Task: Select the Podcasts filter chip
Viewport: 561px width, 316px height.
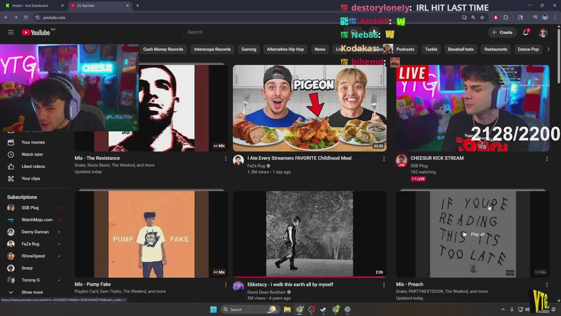Action: click(x=405, y=49)
